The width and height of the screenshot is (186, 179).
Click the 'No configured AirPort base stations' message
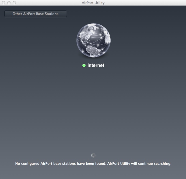(x=93, y=163)
